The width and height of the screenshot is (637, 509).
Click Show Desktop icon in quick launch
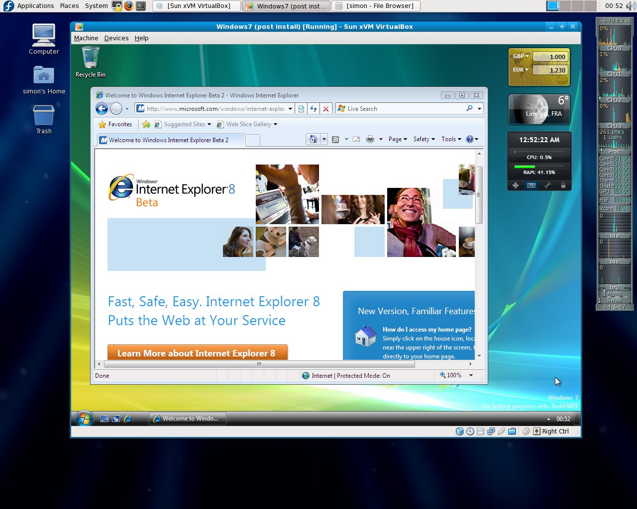pos(105,419)
